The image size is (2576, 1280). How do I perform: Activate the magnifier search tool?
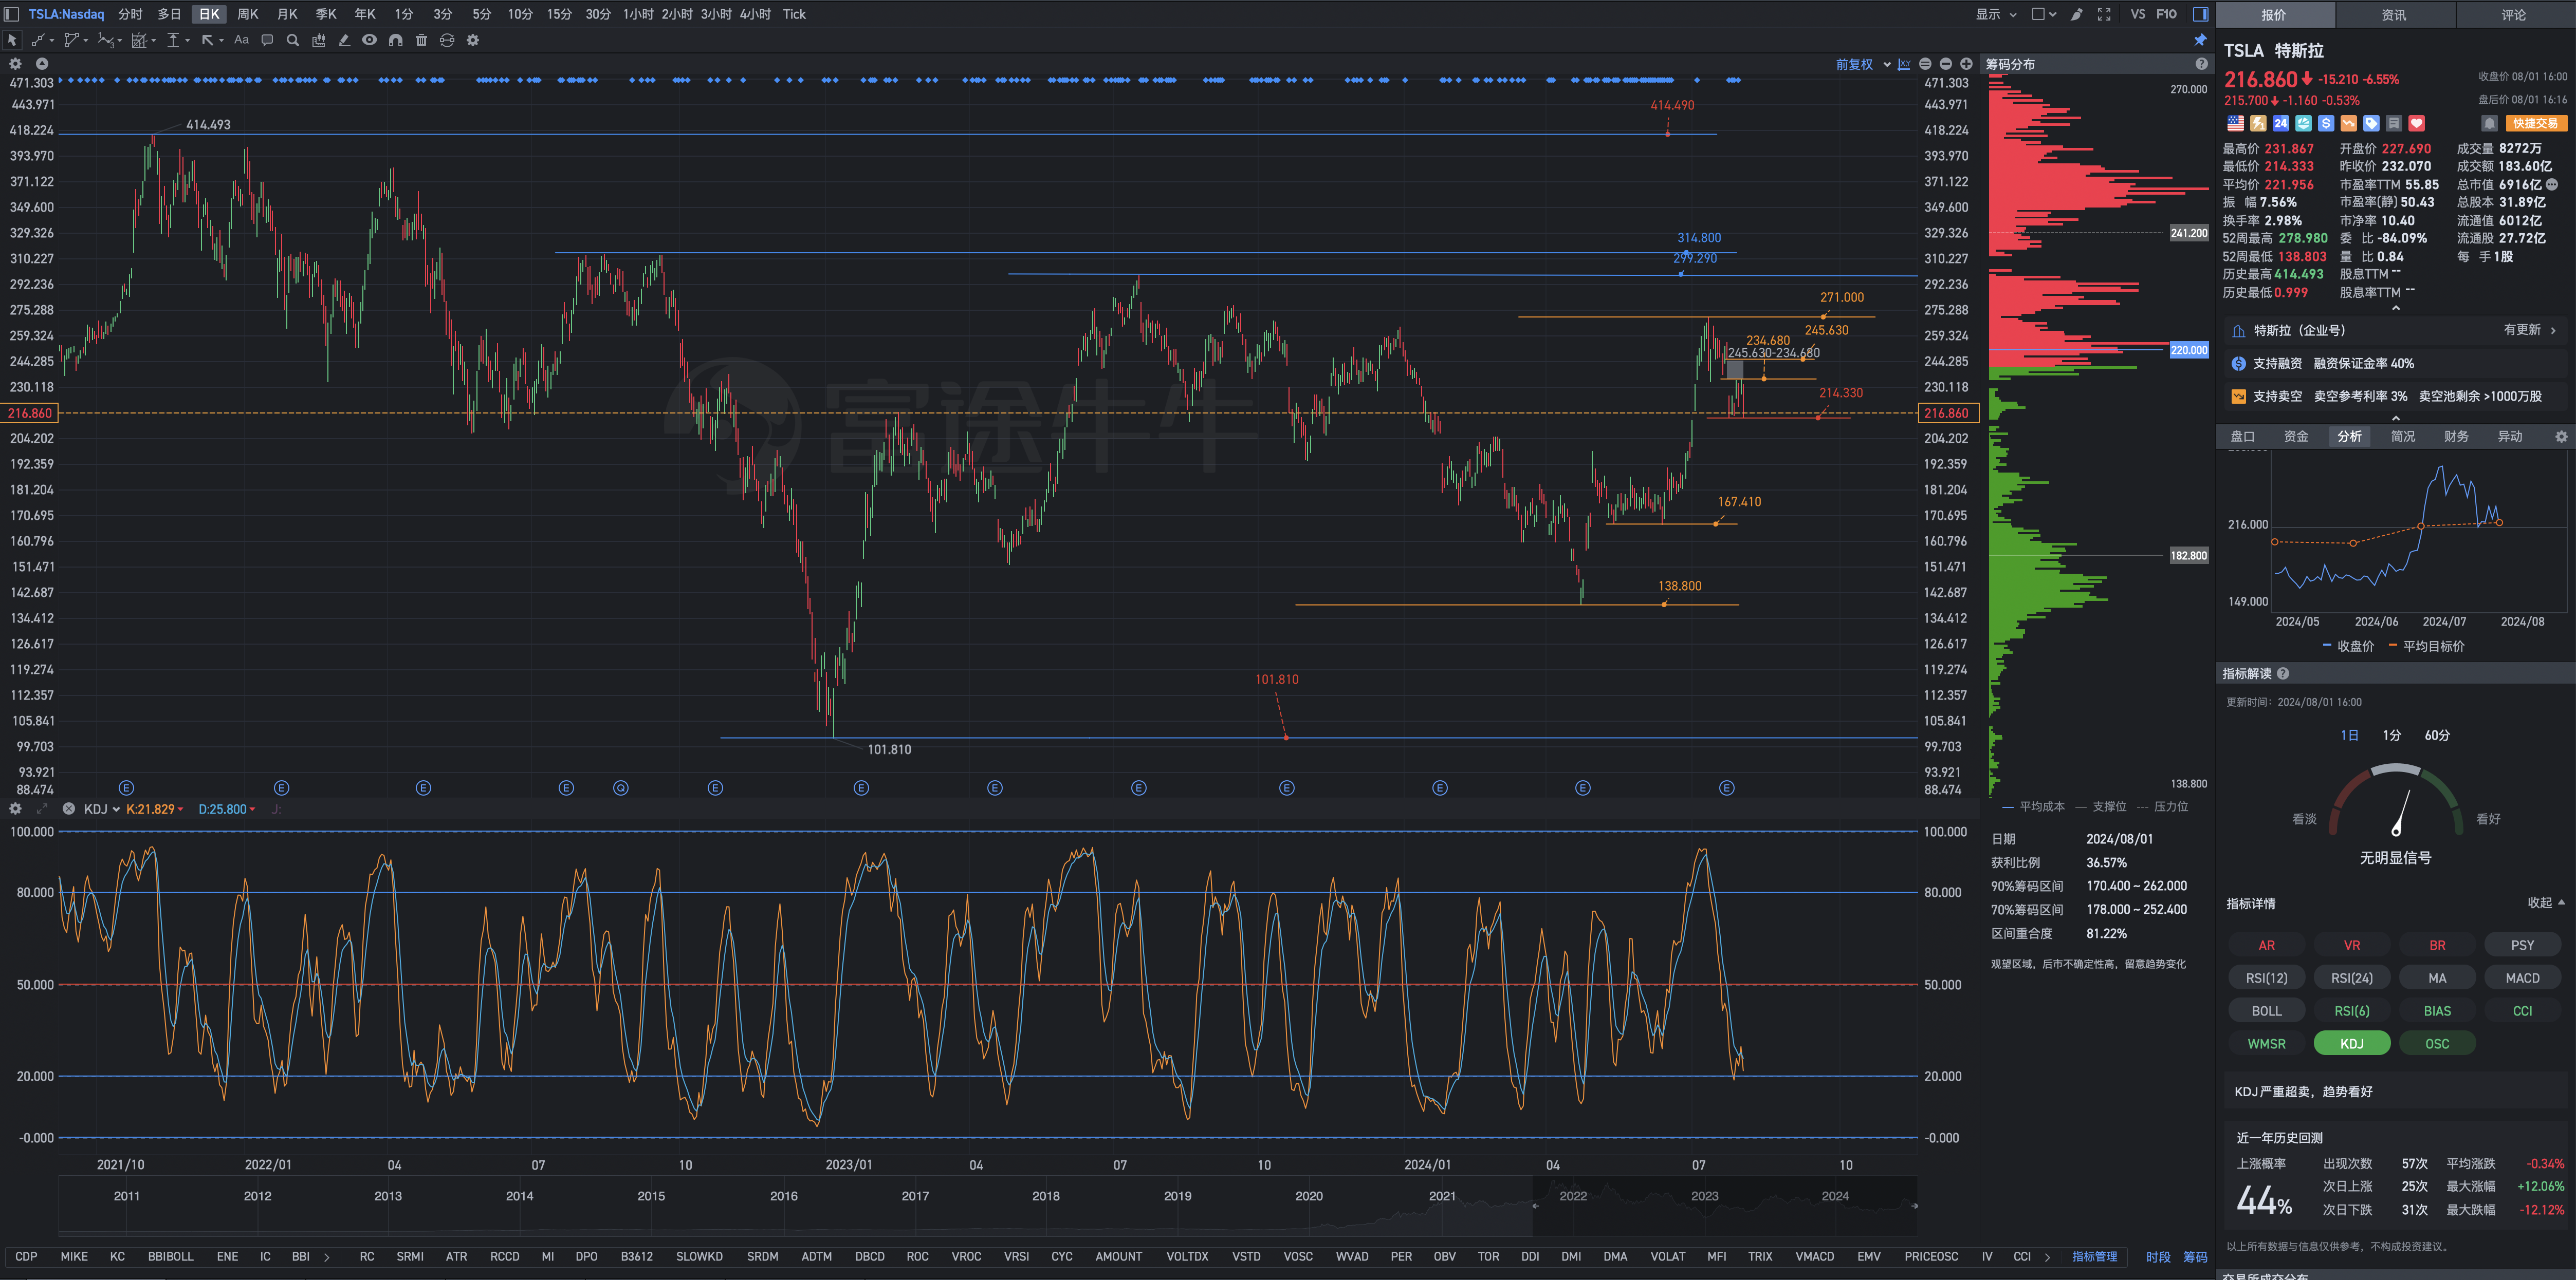coord(293,41)
